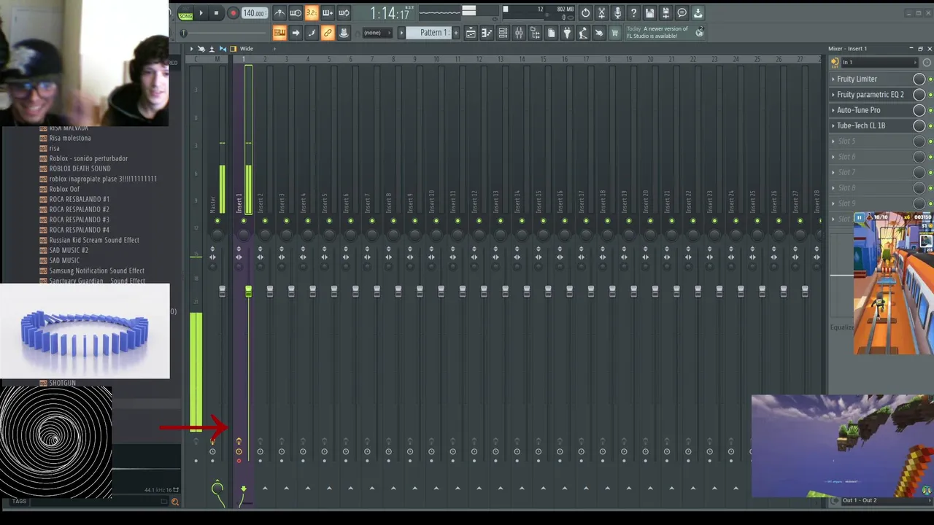Expand the empty Slot 5 arrow
This screenshot has height=525, width=934.
point(833,141)
